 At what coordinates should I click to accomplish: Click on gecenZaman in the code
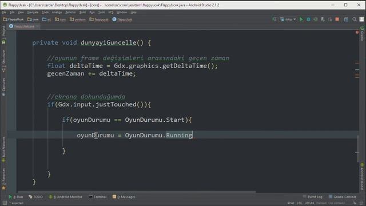(x=66, y=74)
